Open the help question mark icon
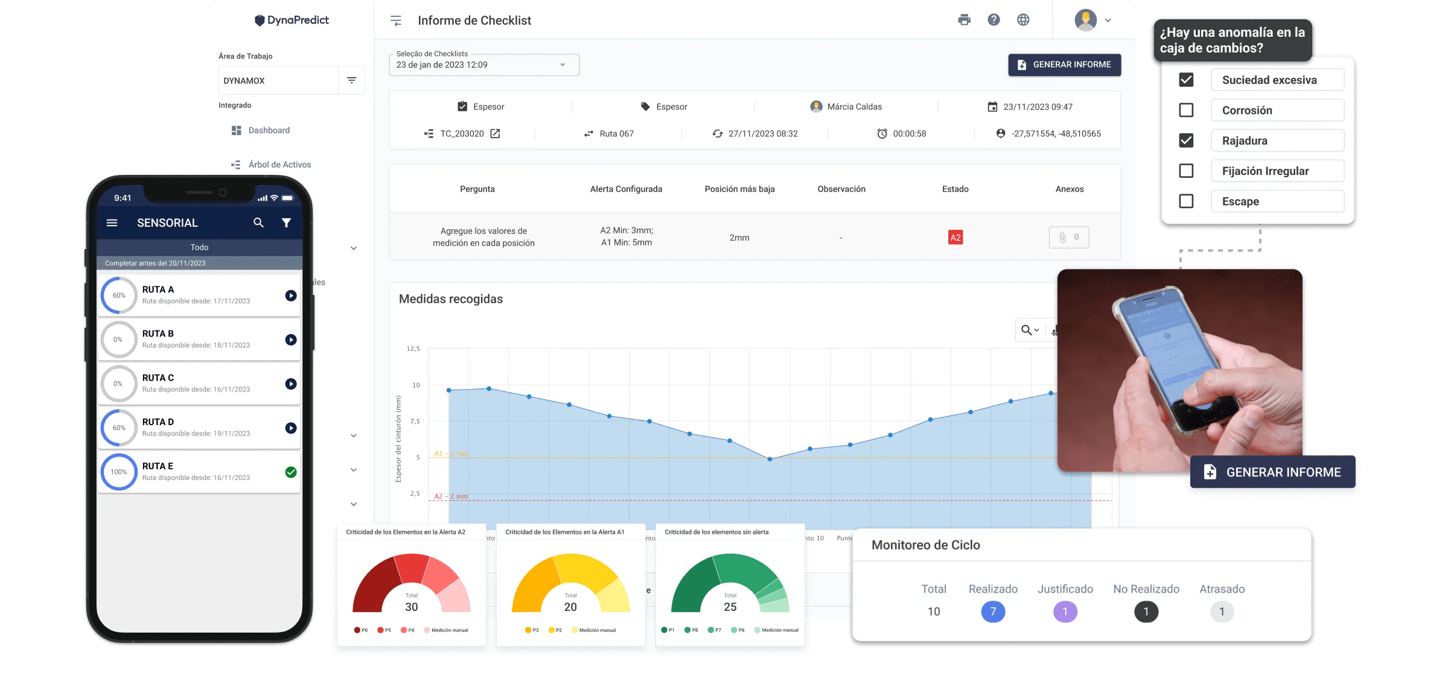This screenshot has height=673, width=1451. pyautogui.click(x=993, y=20)
